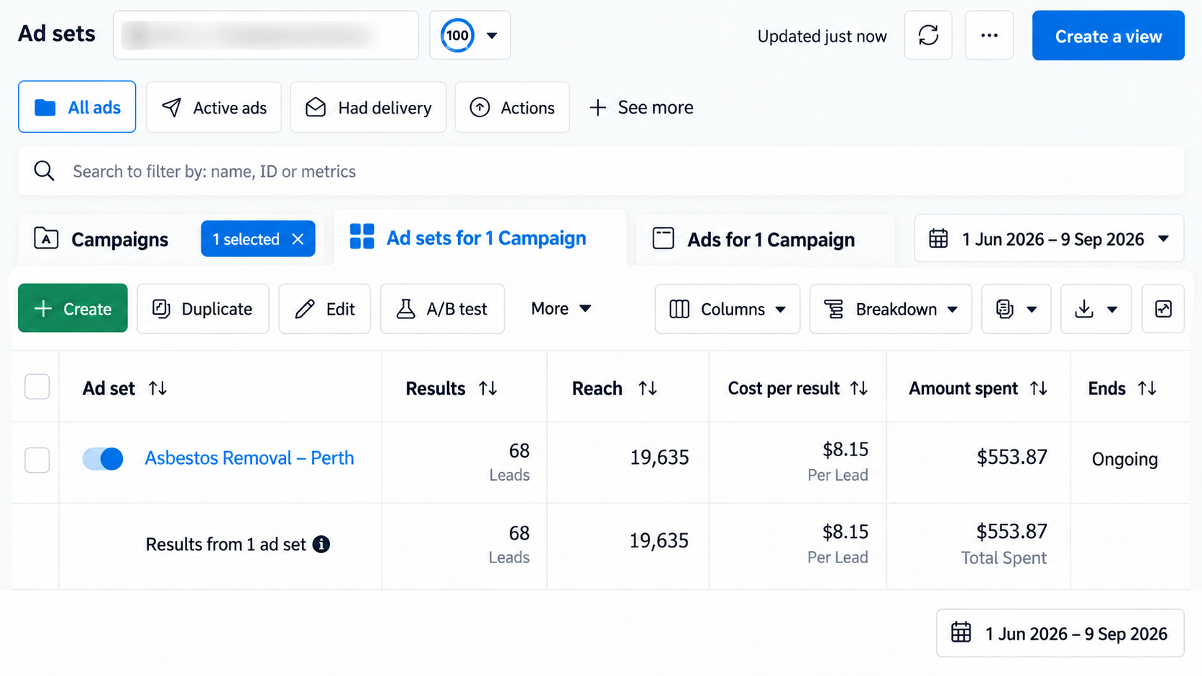Sort by Ad set column arrows
Image resolution: width=1202 pixels, height=676 pixels.
[158, 389]
